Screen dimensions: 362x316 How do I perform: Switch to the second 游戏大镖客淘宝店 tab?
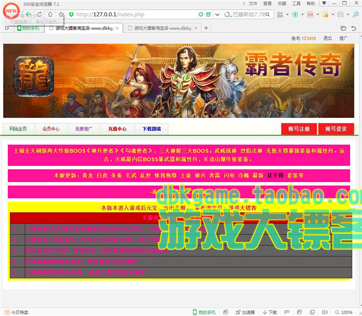[x=163, y=28]
